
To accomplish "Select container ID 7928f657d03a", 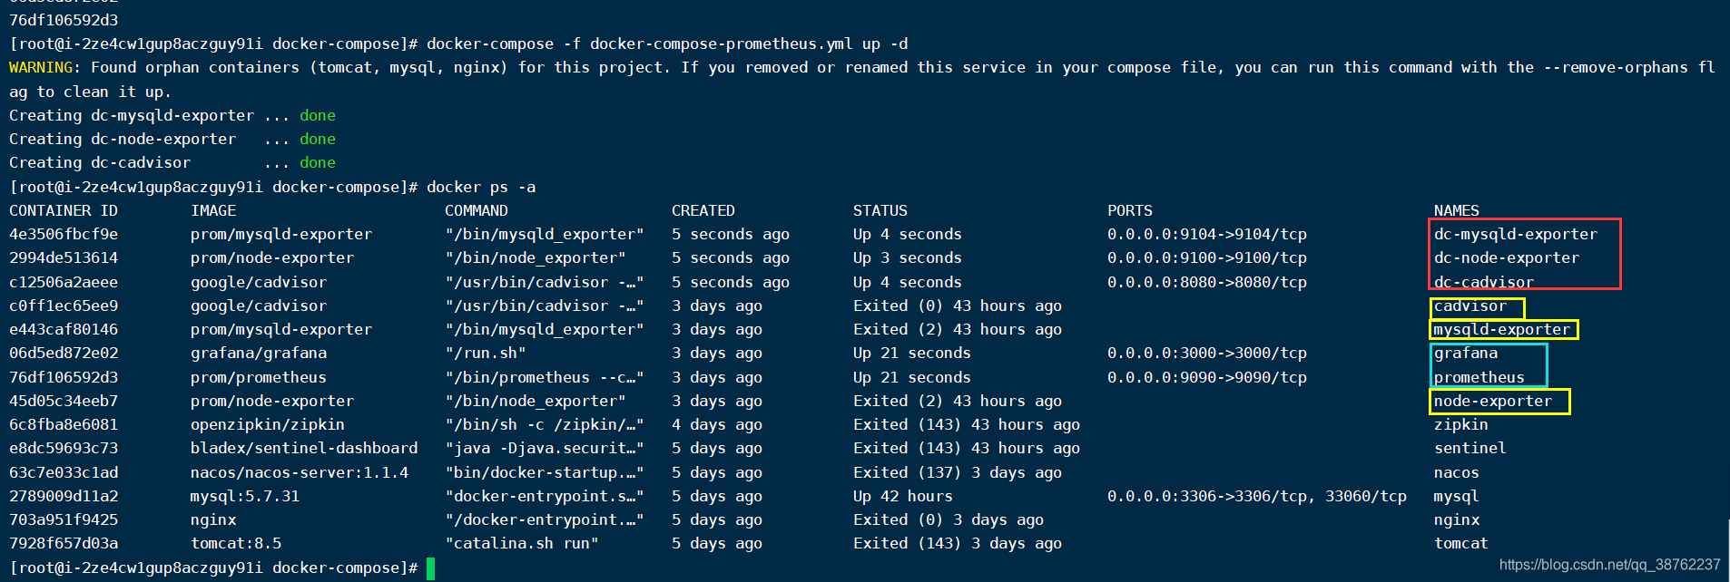I will 64,543.
